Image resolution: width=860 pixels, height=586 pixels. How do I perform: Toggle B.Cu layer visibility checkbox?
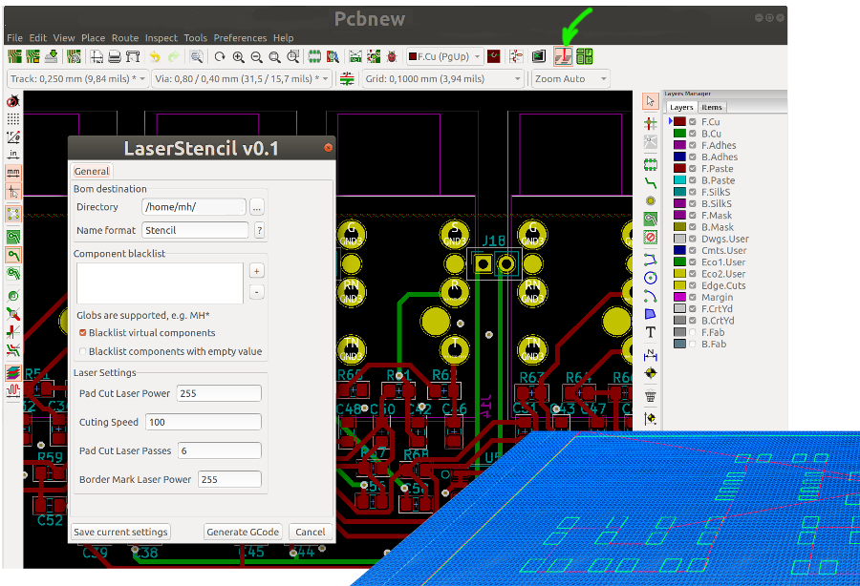pos(693,133)
